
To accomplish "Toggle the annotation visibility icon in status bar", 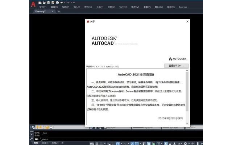I will (166, 144).
